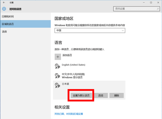Select 区域和语言 sidebar item
162x119 pixels.
(x=25, y=24)
